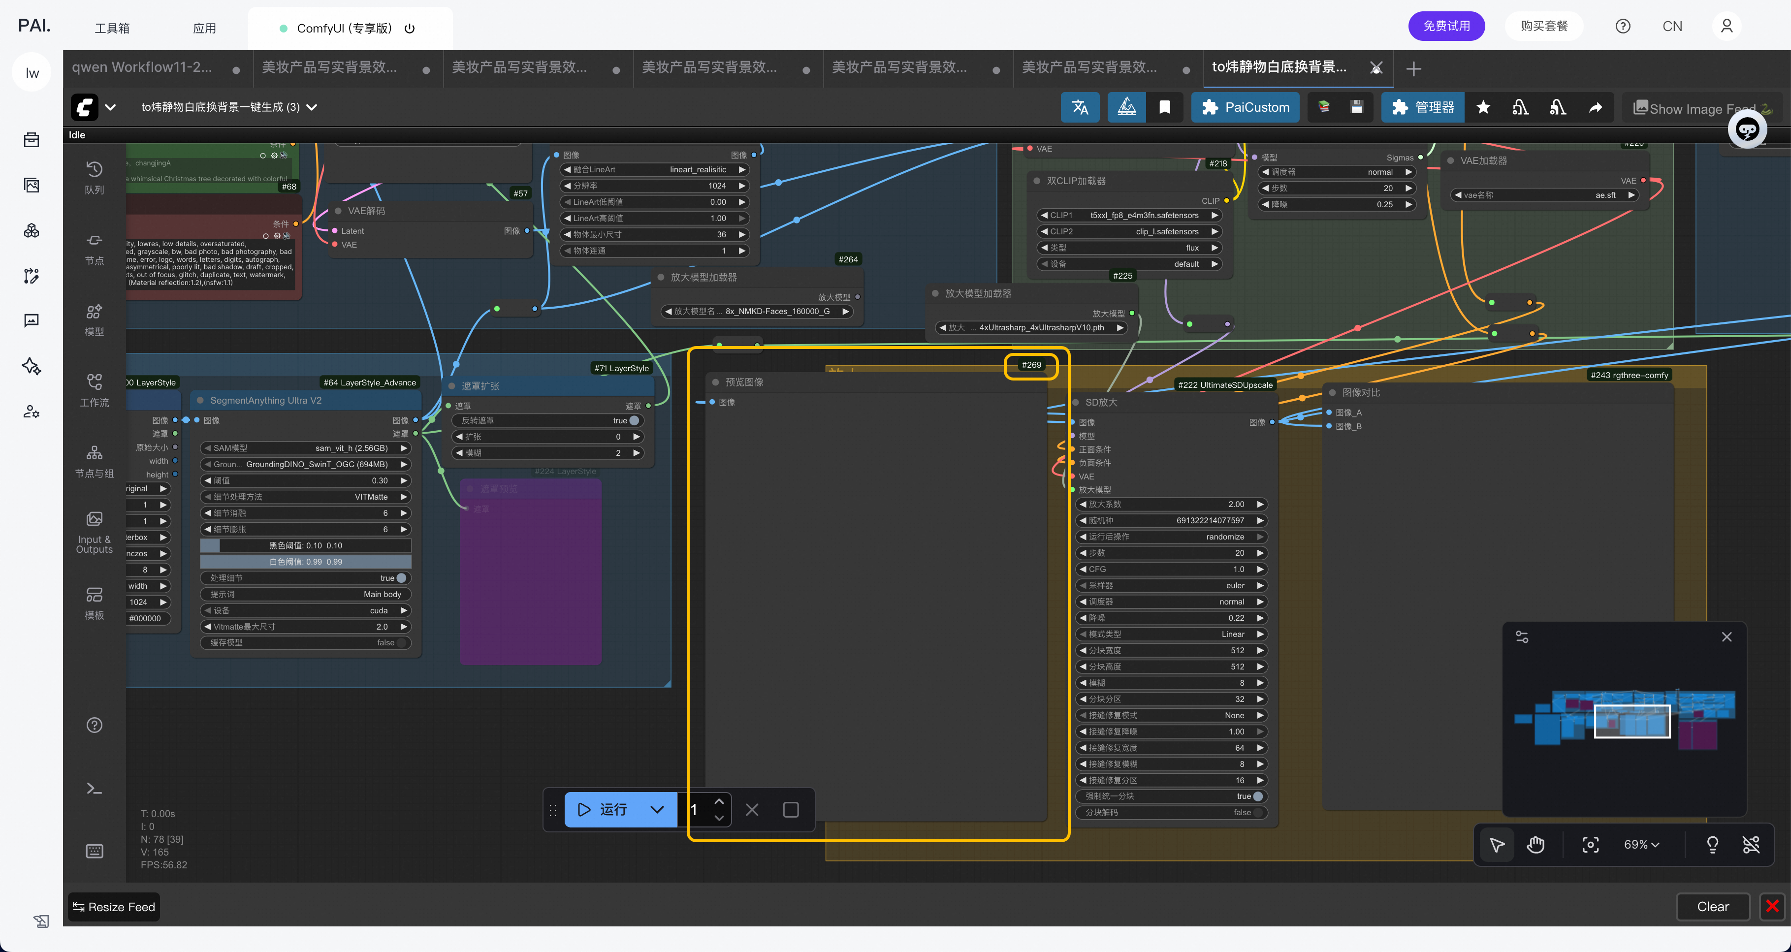
Task: Click the translate language icon in toolbar
Action: (1080, 107)
